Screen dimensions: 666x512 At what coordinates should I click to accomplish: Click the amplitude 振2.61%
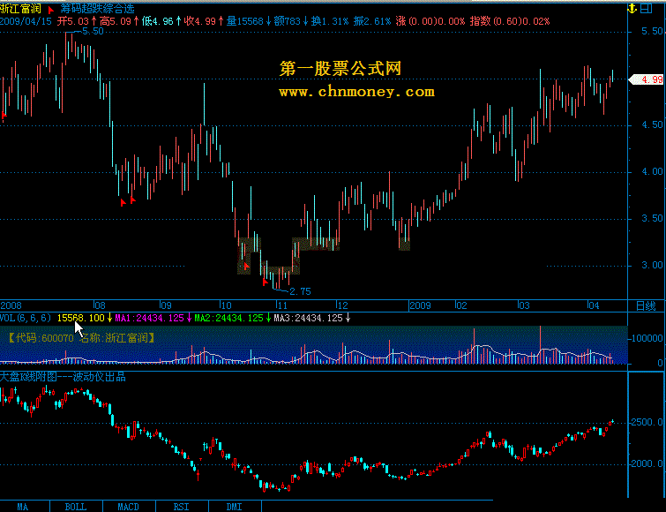(x=372, y=21)
